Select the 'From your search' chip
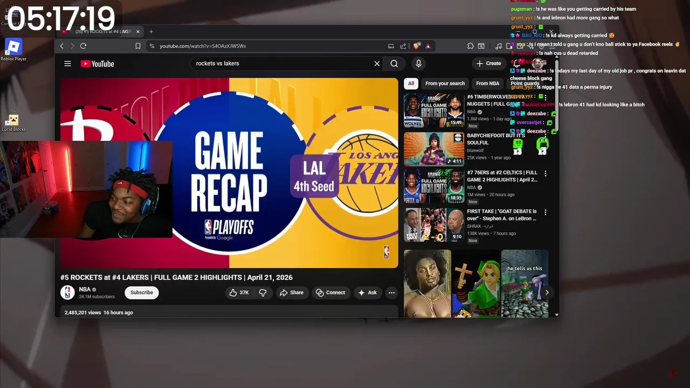Image resolution: width=690 pixels, height=388 pixels. tap(445, 84)
